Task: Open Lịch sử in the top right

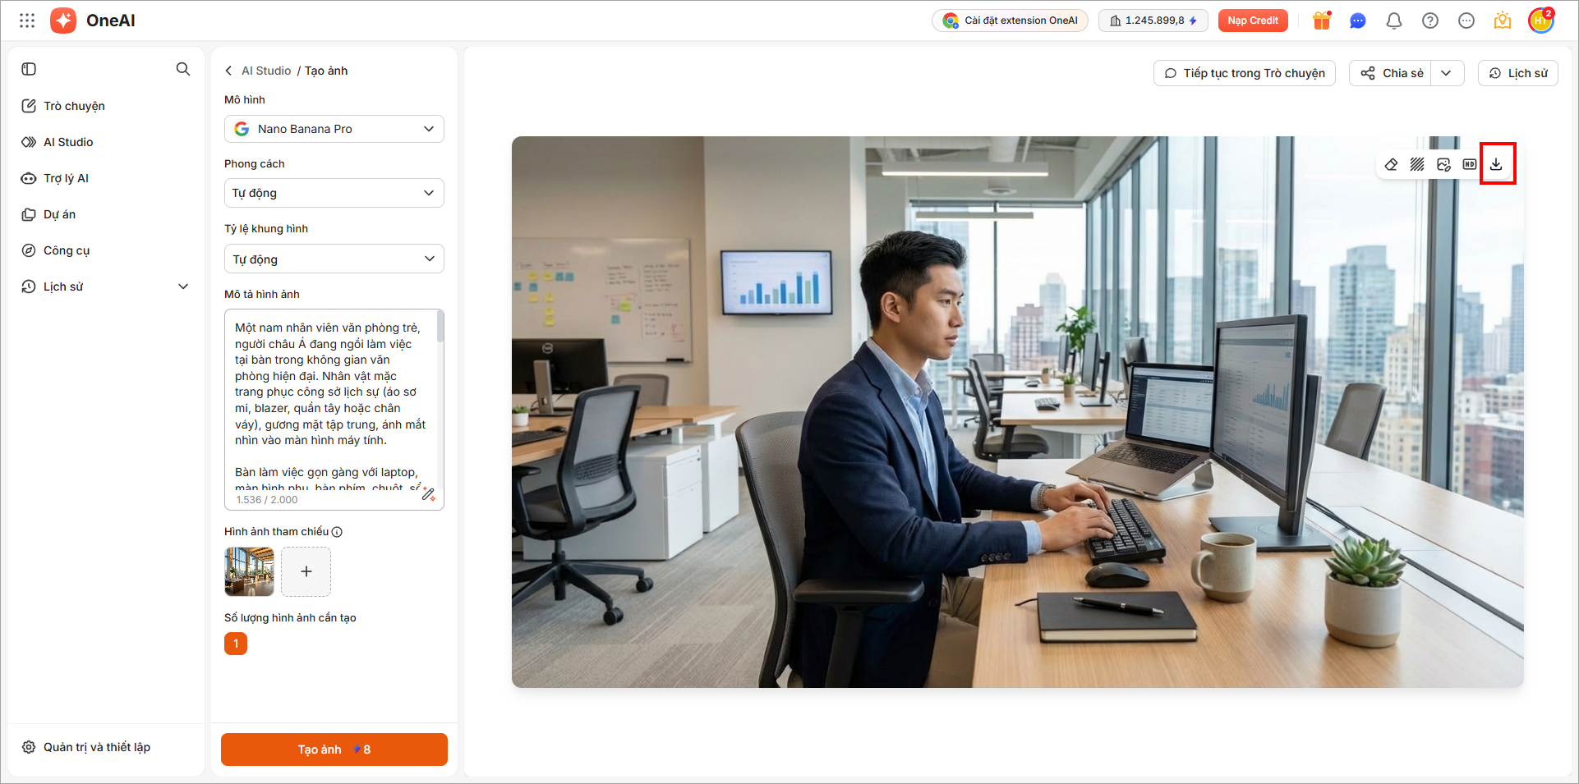Action: click(x=1518, y=73)
